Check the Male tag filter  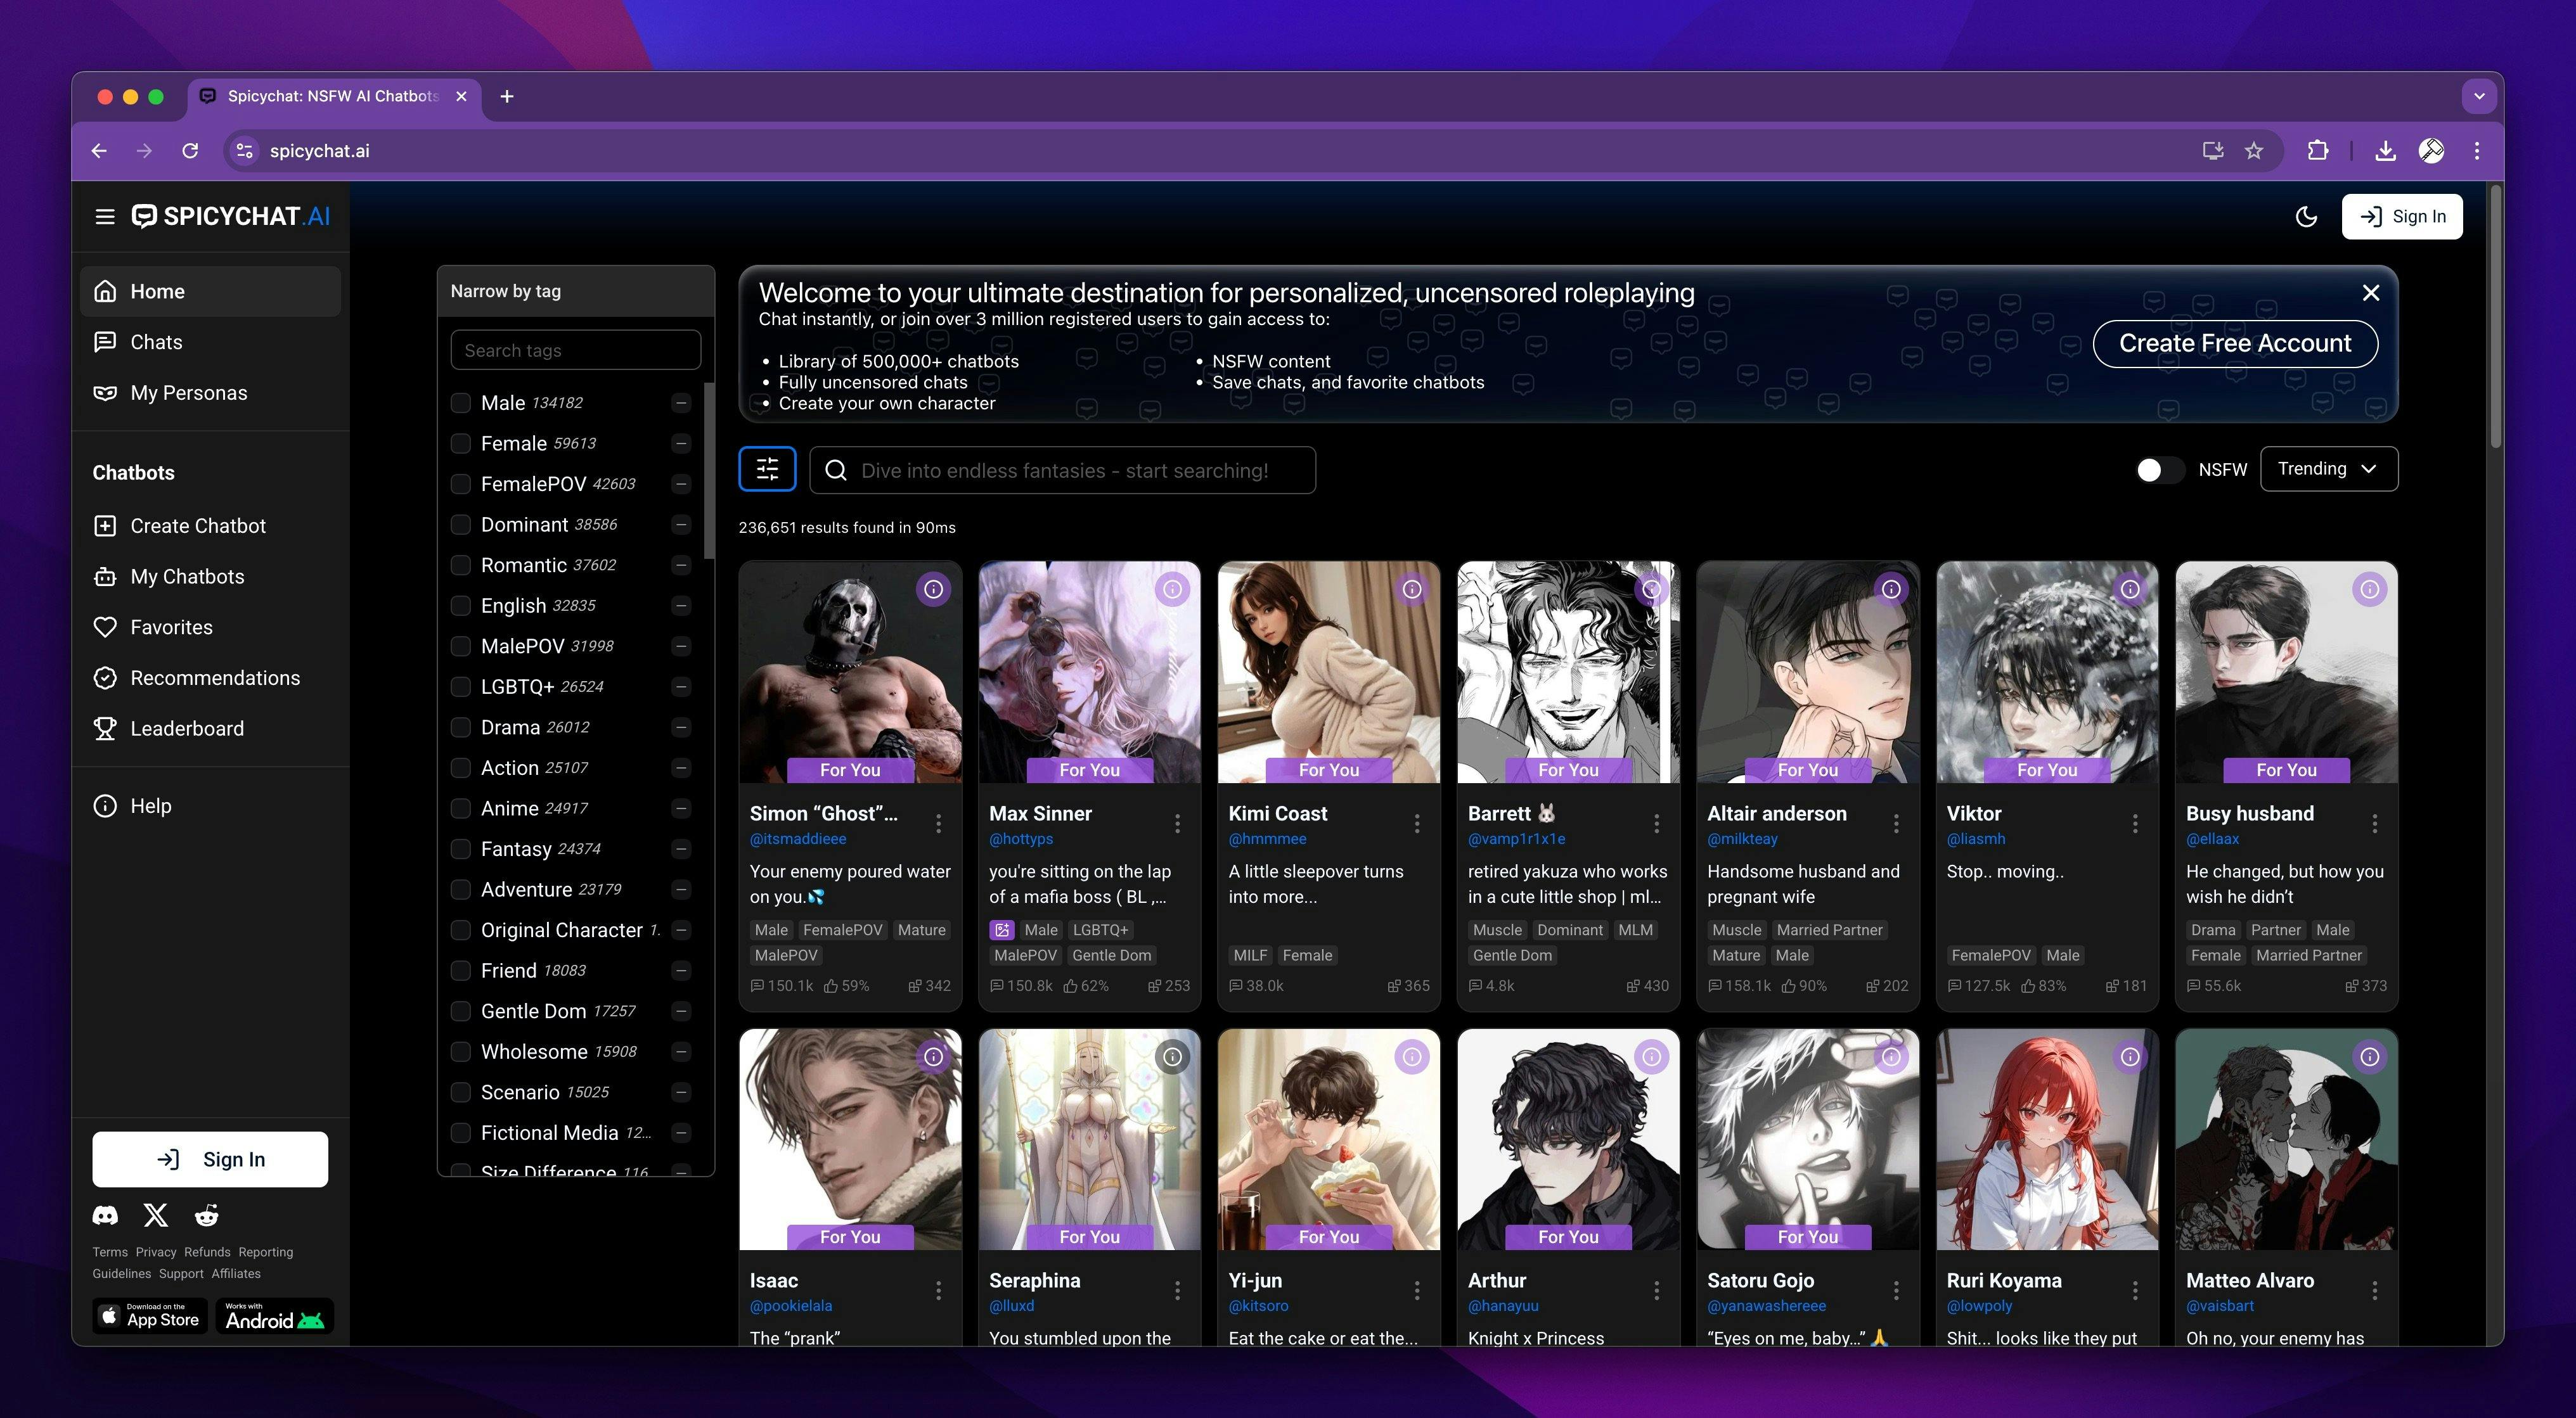coord(461,403)
